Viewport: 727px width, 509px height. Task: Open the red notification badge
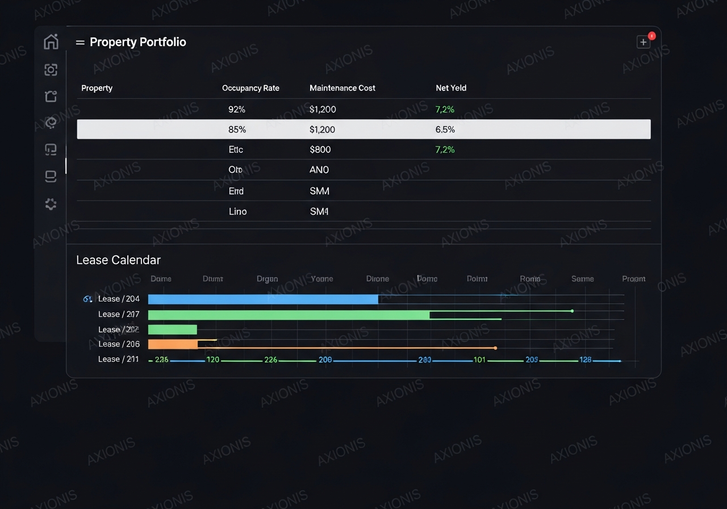[x=651, y=35]
